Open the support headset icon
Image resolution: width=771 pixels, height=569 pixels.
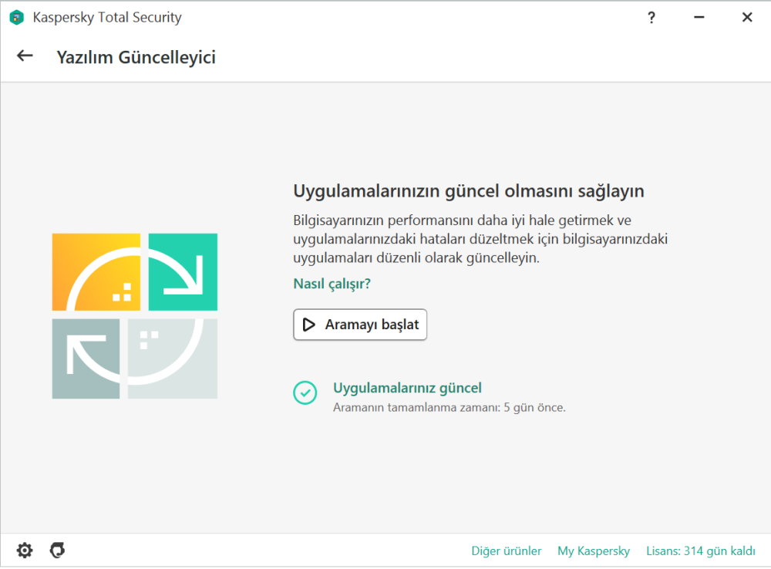pos(58,550)
